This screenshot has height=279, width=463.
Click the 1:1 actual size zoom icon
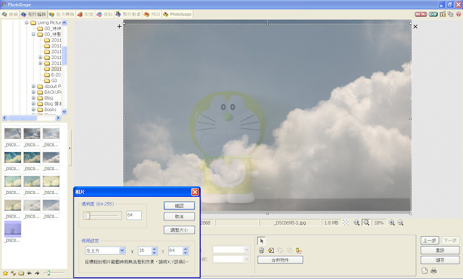[x=357, y=223]
